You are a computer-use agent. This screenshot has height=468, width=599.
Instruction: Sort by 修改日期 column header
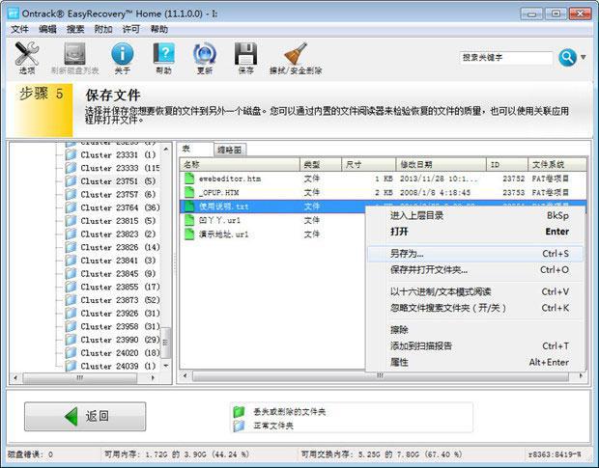point(442,164)
